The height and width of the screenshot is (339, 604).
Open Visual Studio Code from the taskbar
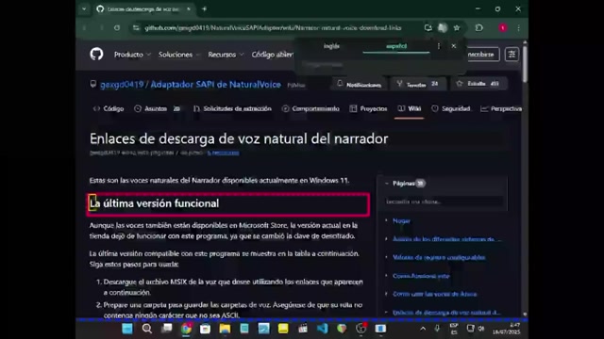[x=323, y=329]
